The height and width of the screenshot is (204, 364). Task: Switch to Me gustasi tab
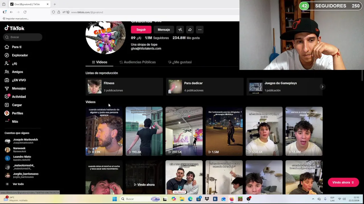(180, 62)
